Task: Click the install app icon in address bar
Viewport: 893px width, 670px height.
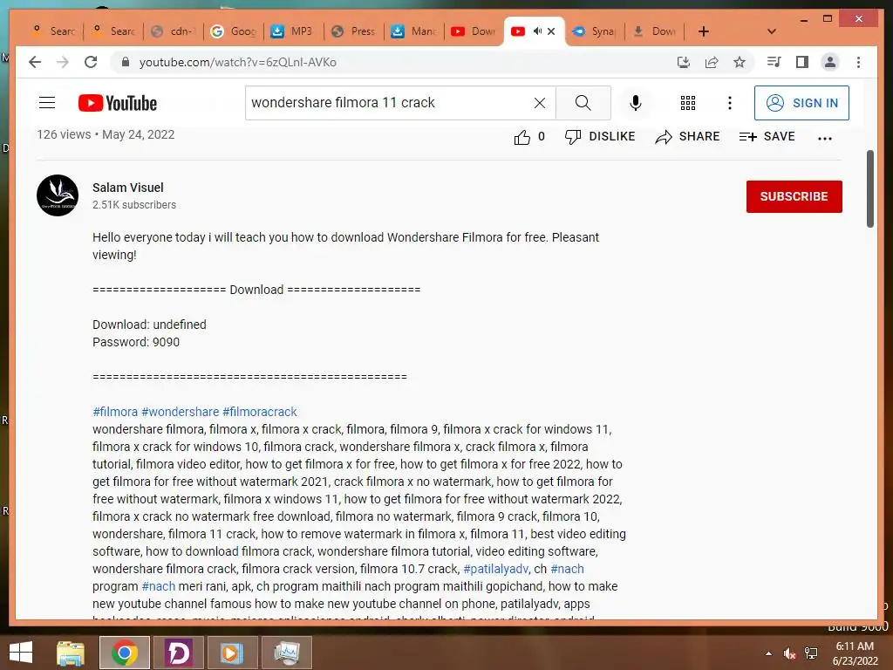Action: (x=684, y=62)
